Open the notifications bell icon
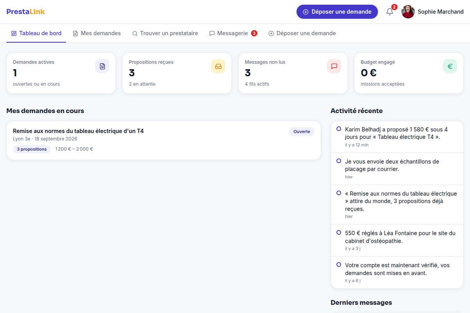470x313 pixels. click(x=390, y=12)
